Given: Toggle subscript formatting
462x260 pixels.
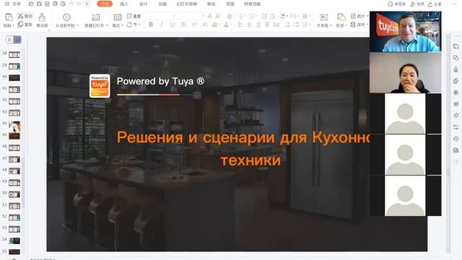Looking at the screenshot, I should tap(205, 25).
